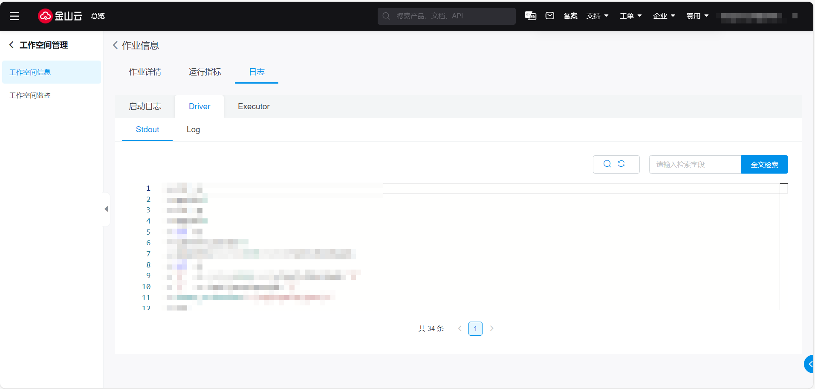Open the message inbox icon

pyautogui.click(x=550, y=16)
